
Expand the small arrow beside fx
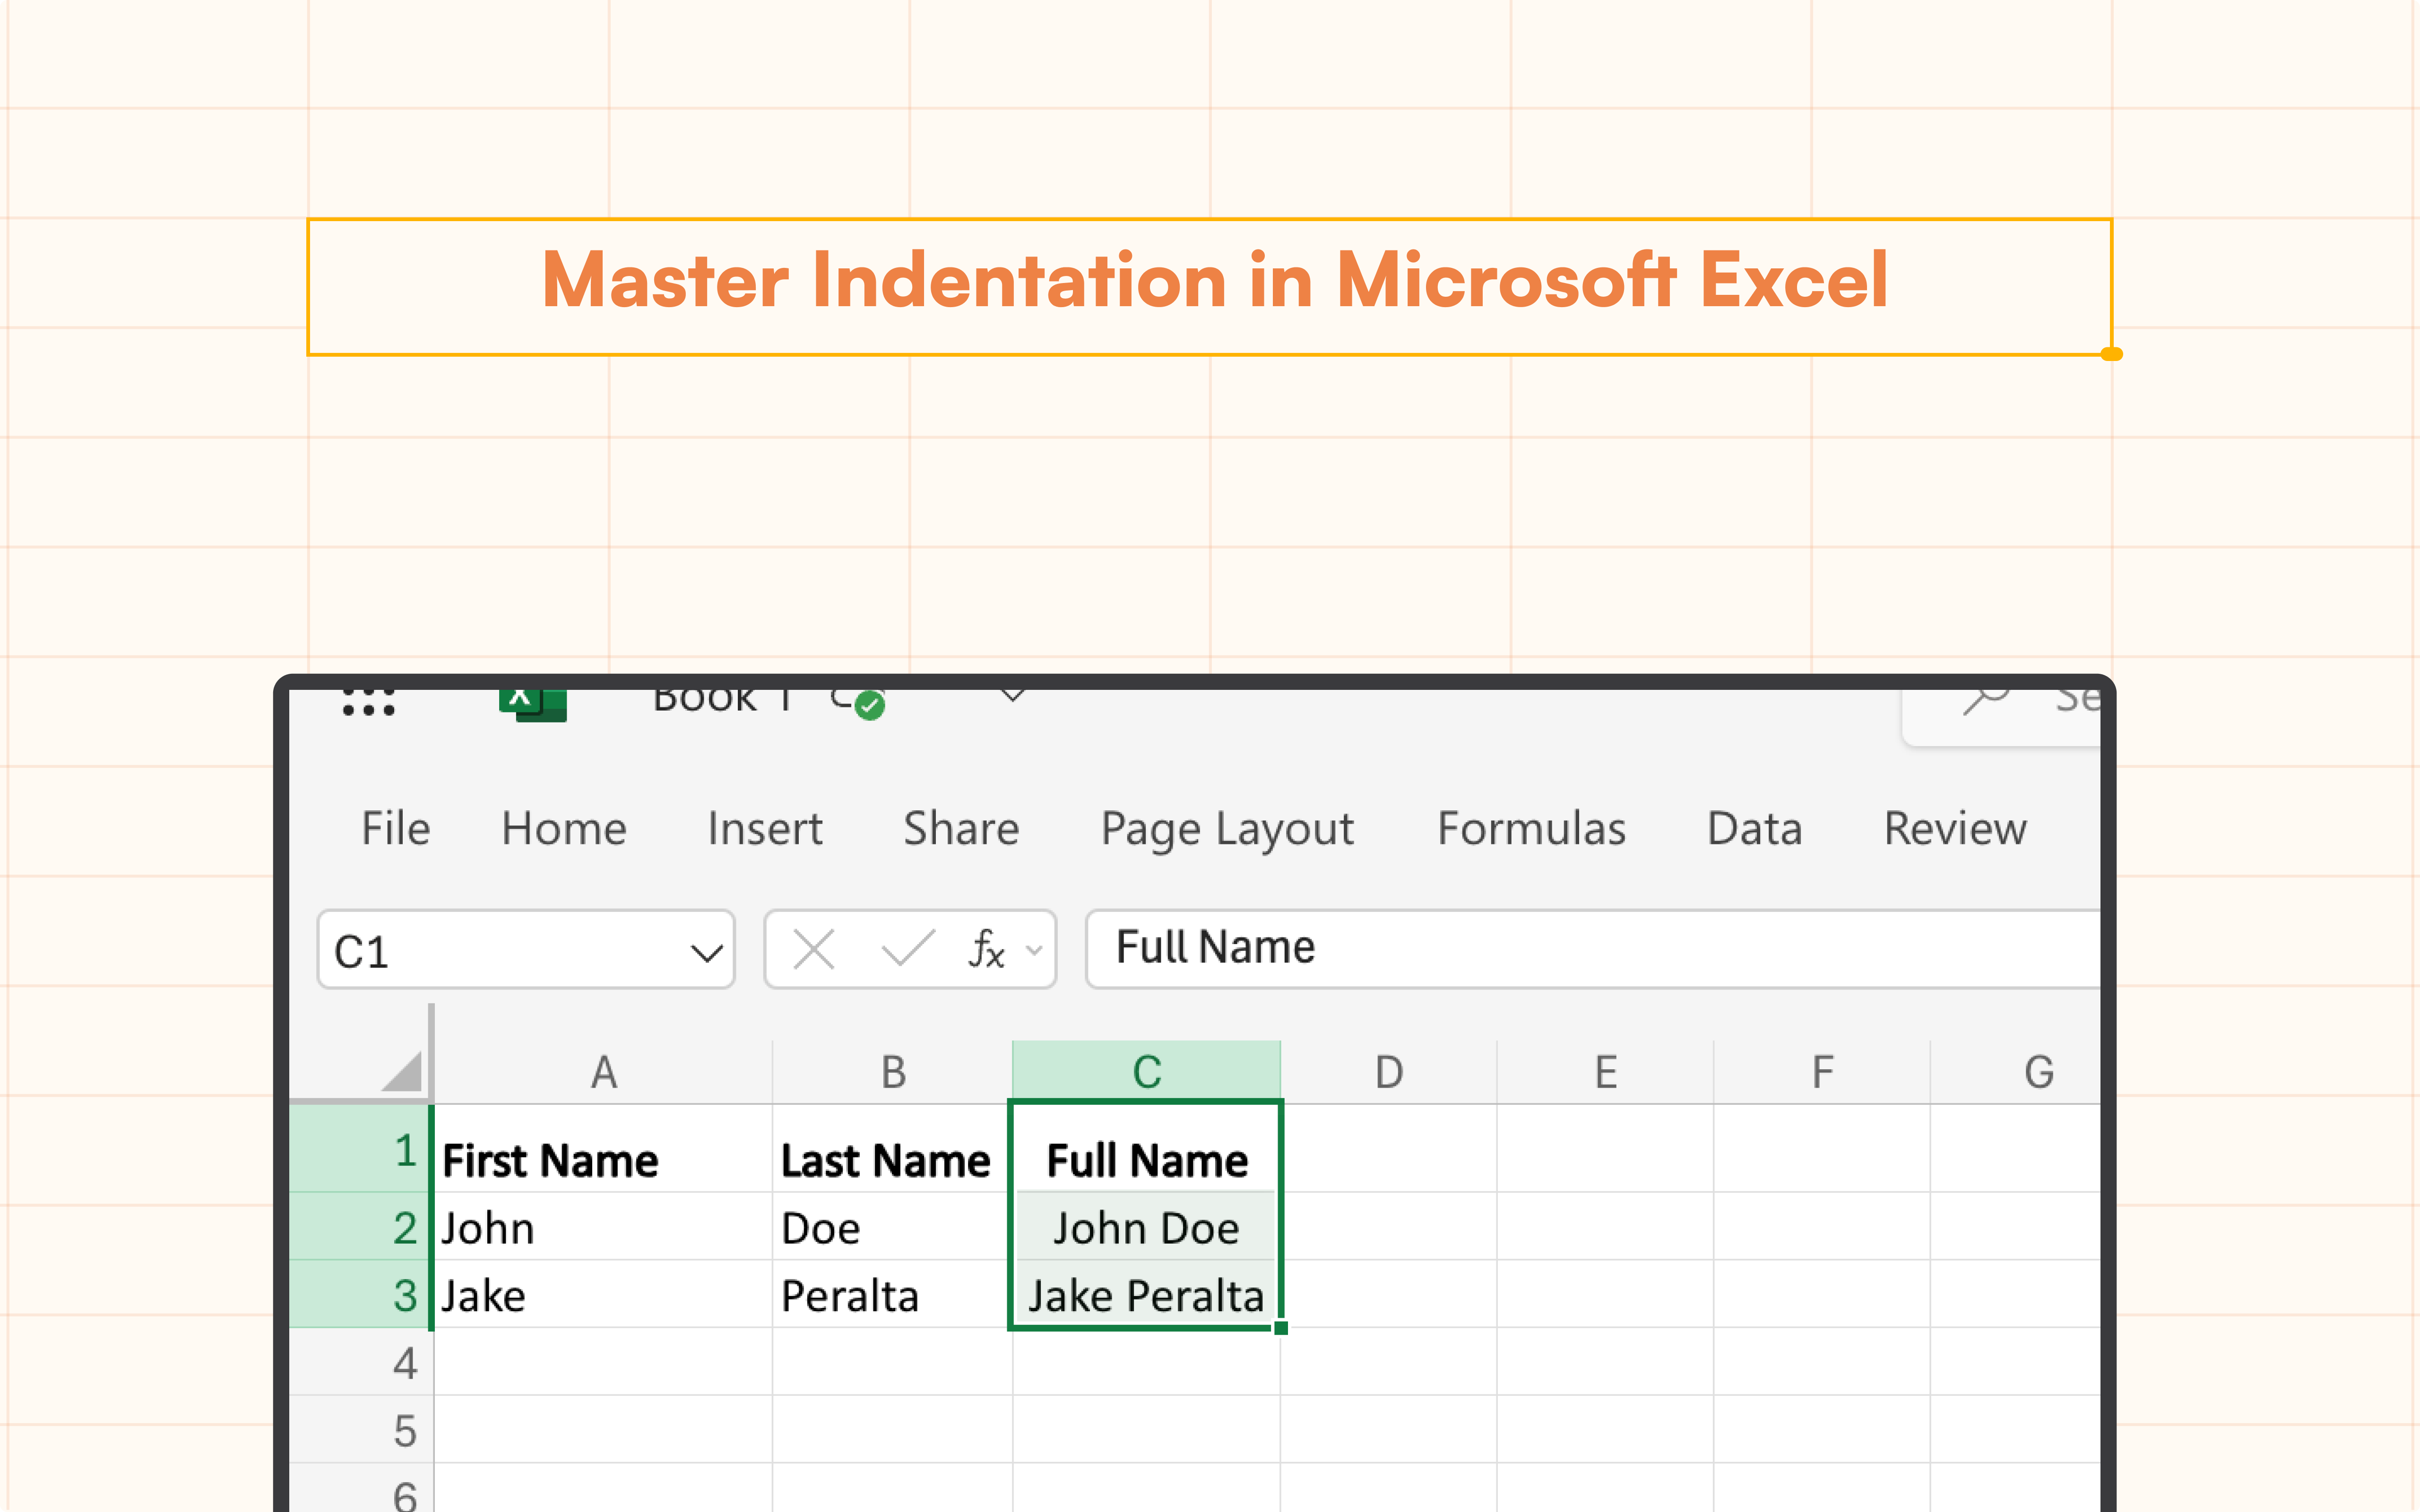pyautogui.click(x=1035, y=950)
